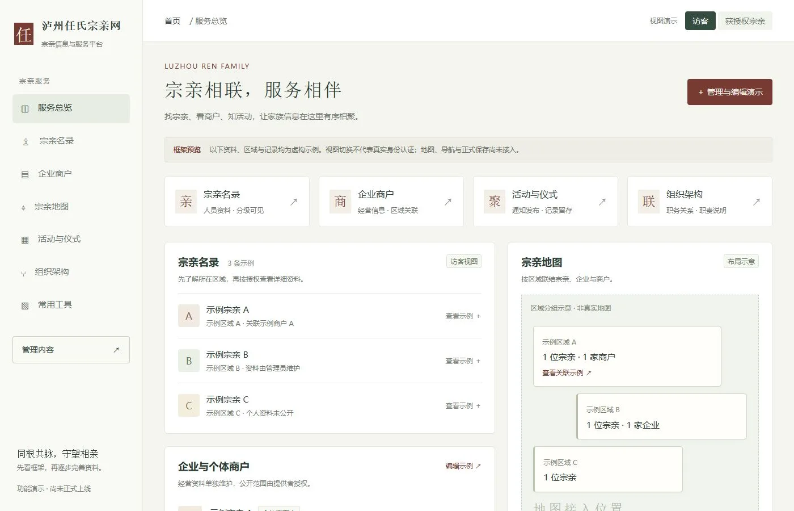
Task: Click the 宗亲地图 sidebar pin icon
Action: [23, 207]
